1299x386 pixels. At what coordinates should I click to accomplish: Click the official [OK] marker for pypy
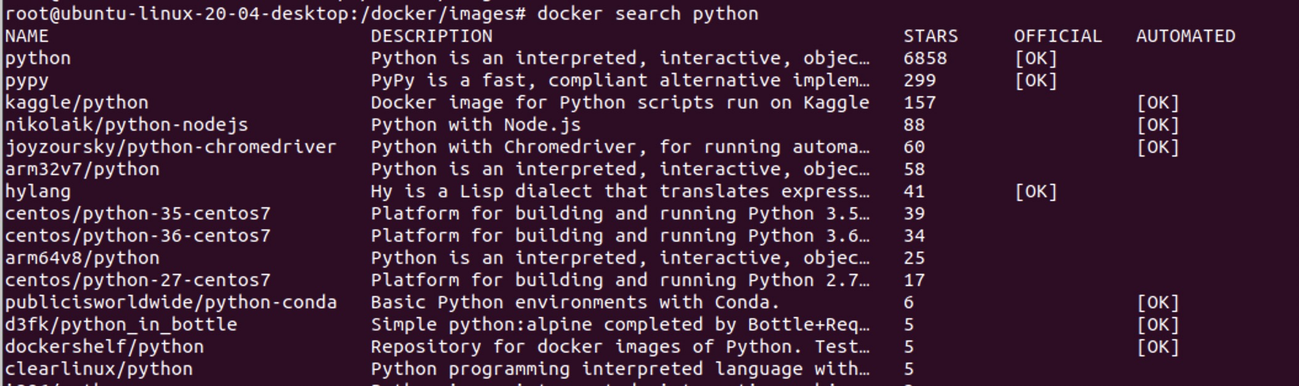tap(1036, 81)
